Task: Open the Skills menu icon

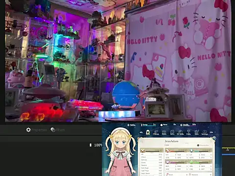Action: point(172,132)
